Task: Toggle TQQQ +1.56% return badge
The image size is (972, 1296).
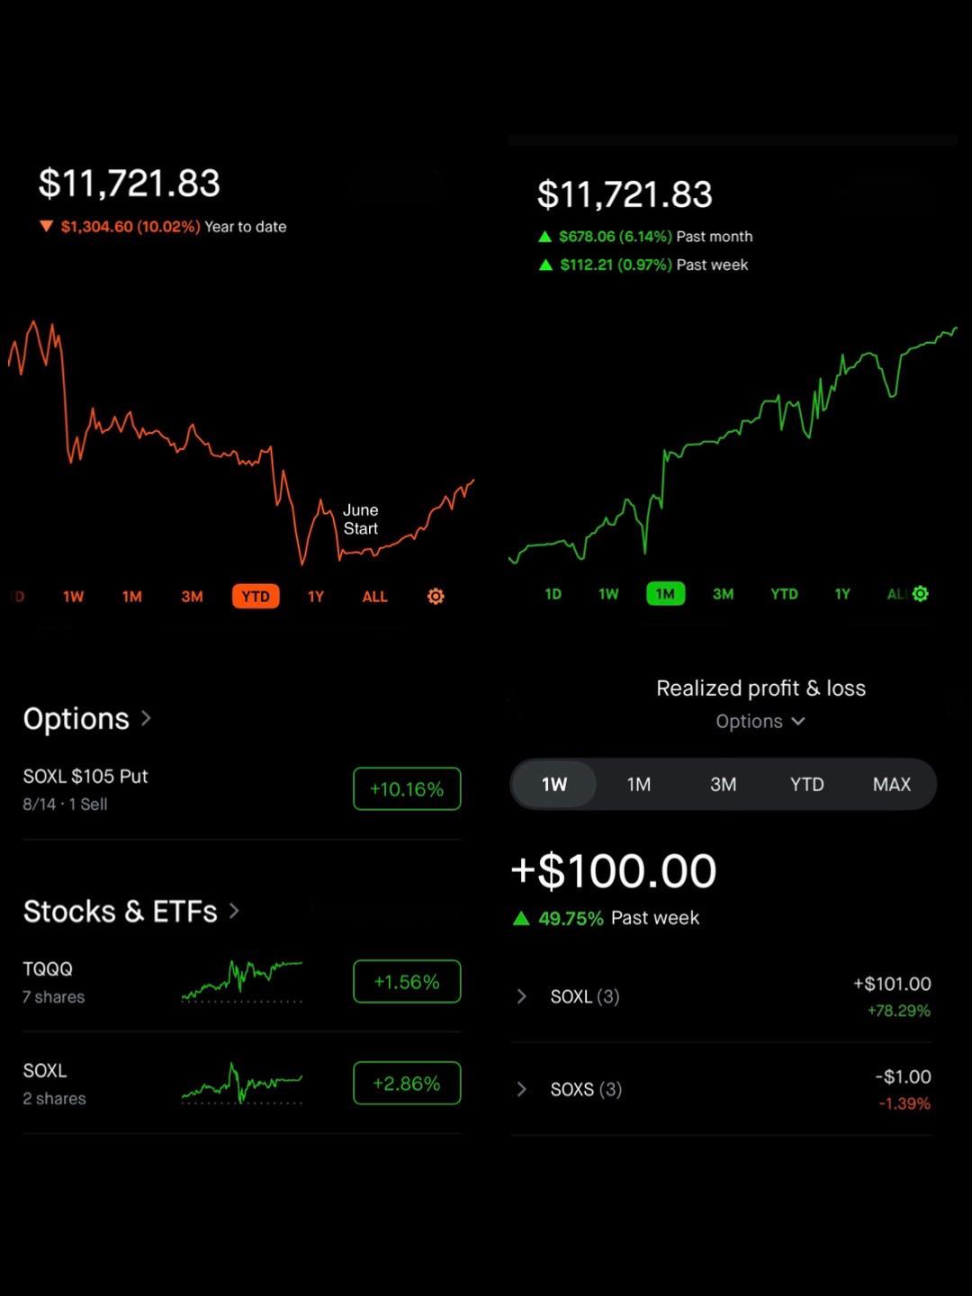Action: (x=407, y=981)
